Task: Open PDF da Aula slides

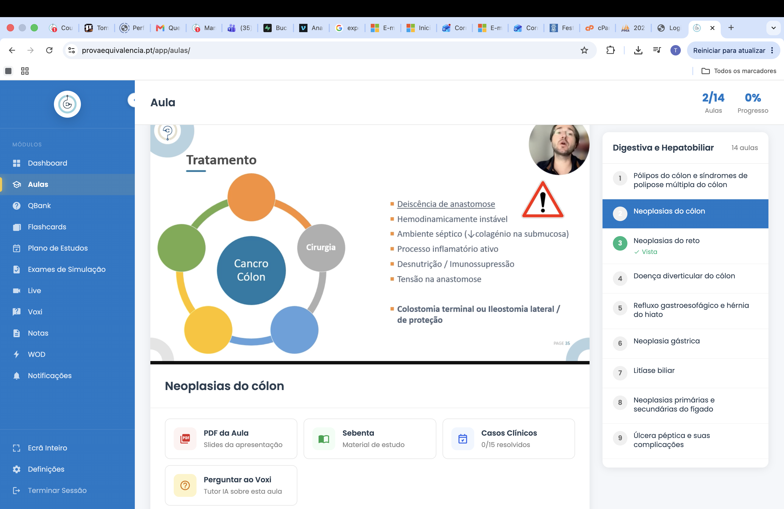Action: click(x=231, y=439)
